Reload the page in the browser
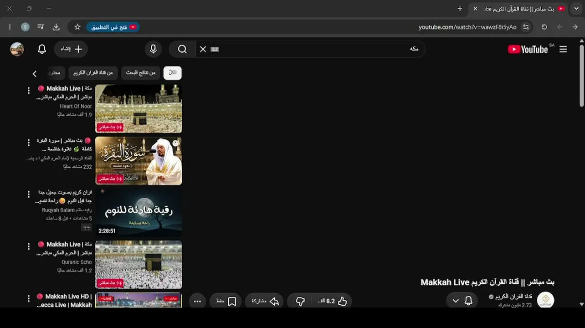Viewport: 585px width, 328px height. coord(544,27)
